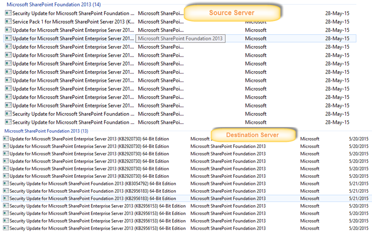Click the 28-May-15 date in the Service Pack 1 row
Screen dimensions: 372x240
pyautogui.click(x=337, y=22)
